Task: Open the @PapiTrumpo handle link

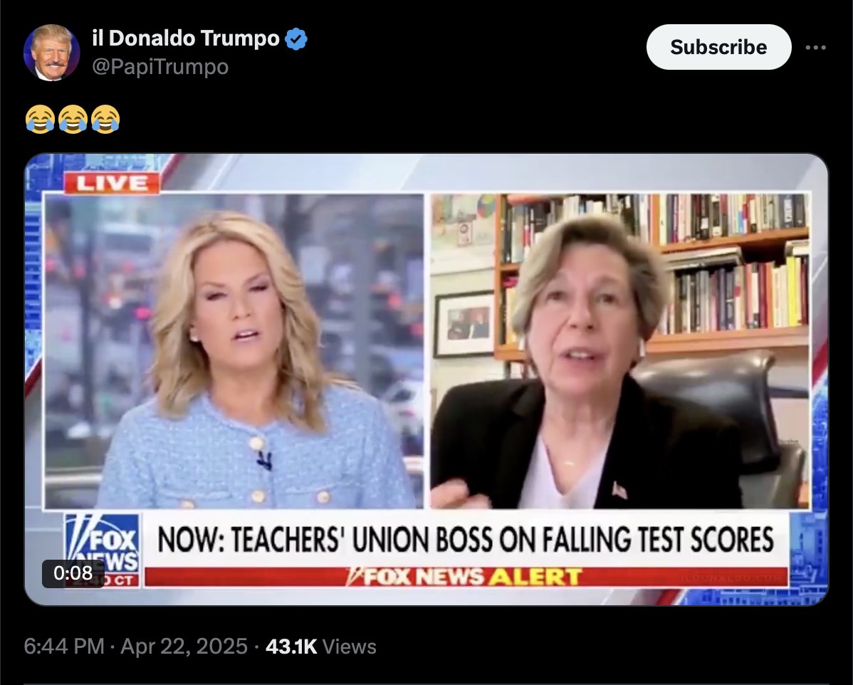Action: click(160, 67)
